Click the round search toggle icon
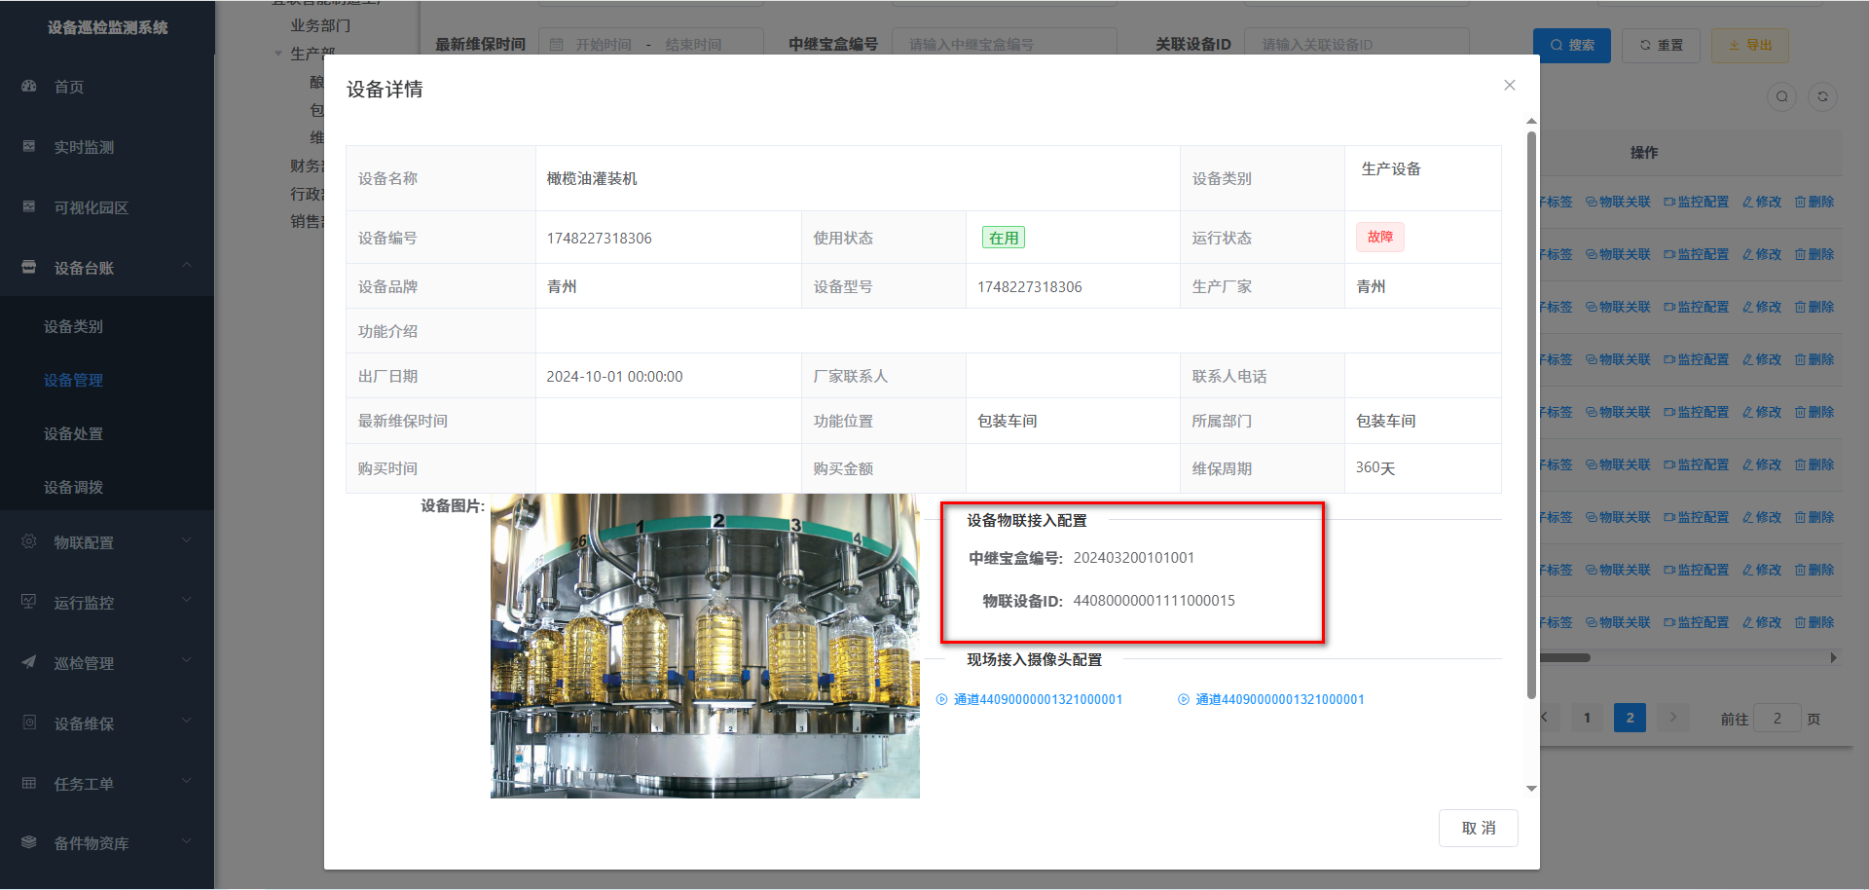Screen dimensions: 1869x890 click(1781, 96)
